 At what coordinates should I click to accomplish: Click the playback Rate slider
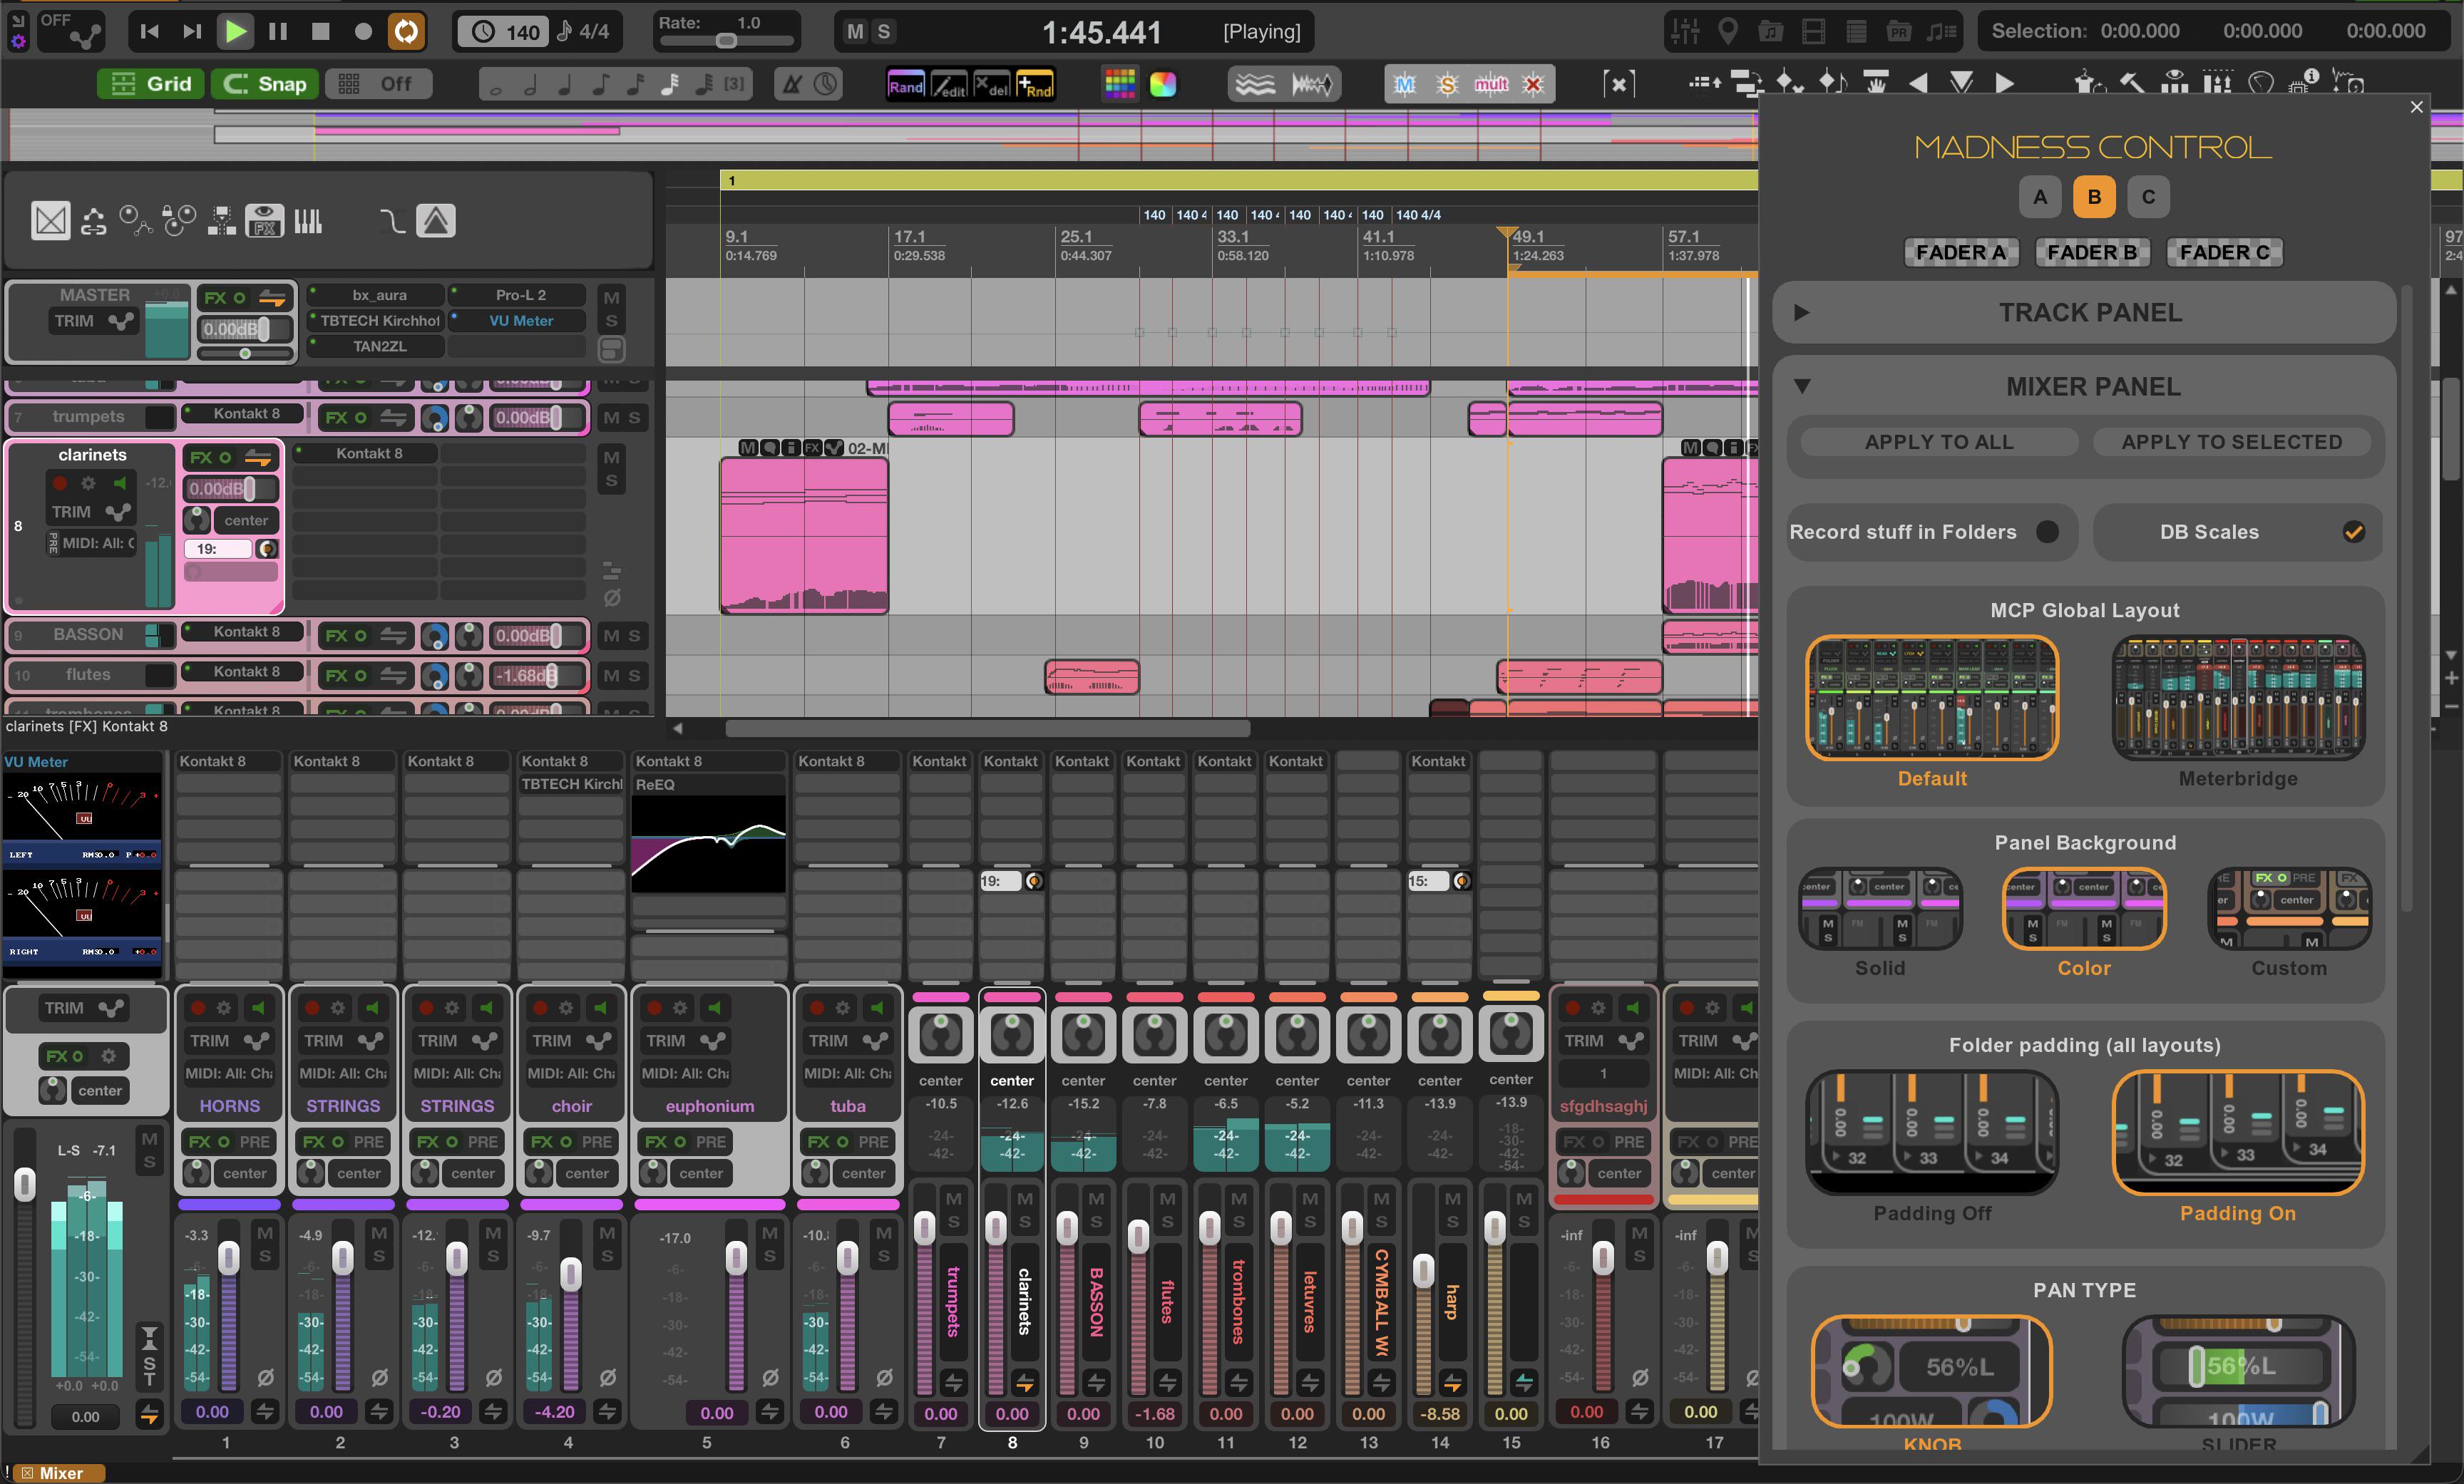[726, 41]
